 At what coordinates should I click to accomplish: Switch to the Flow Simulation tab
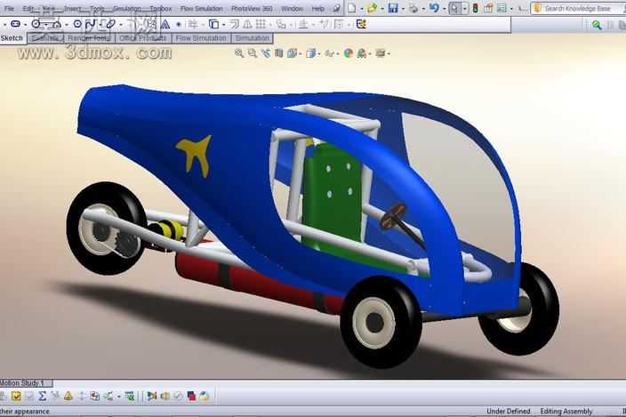coord(201,38)
